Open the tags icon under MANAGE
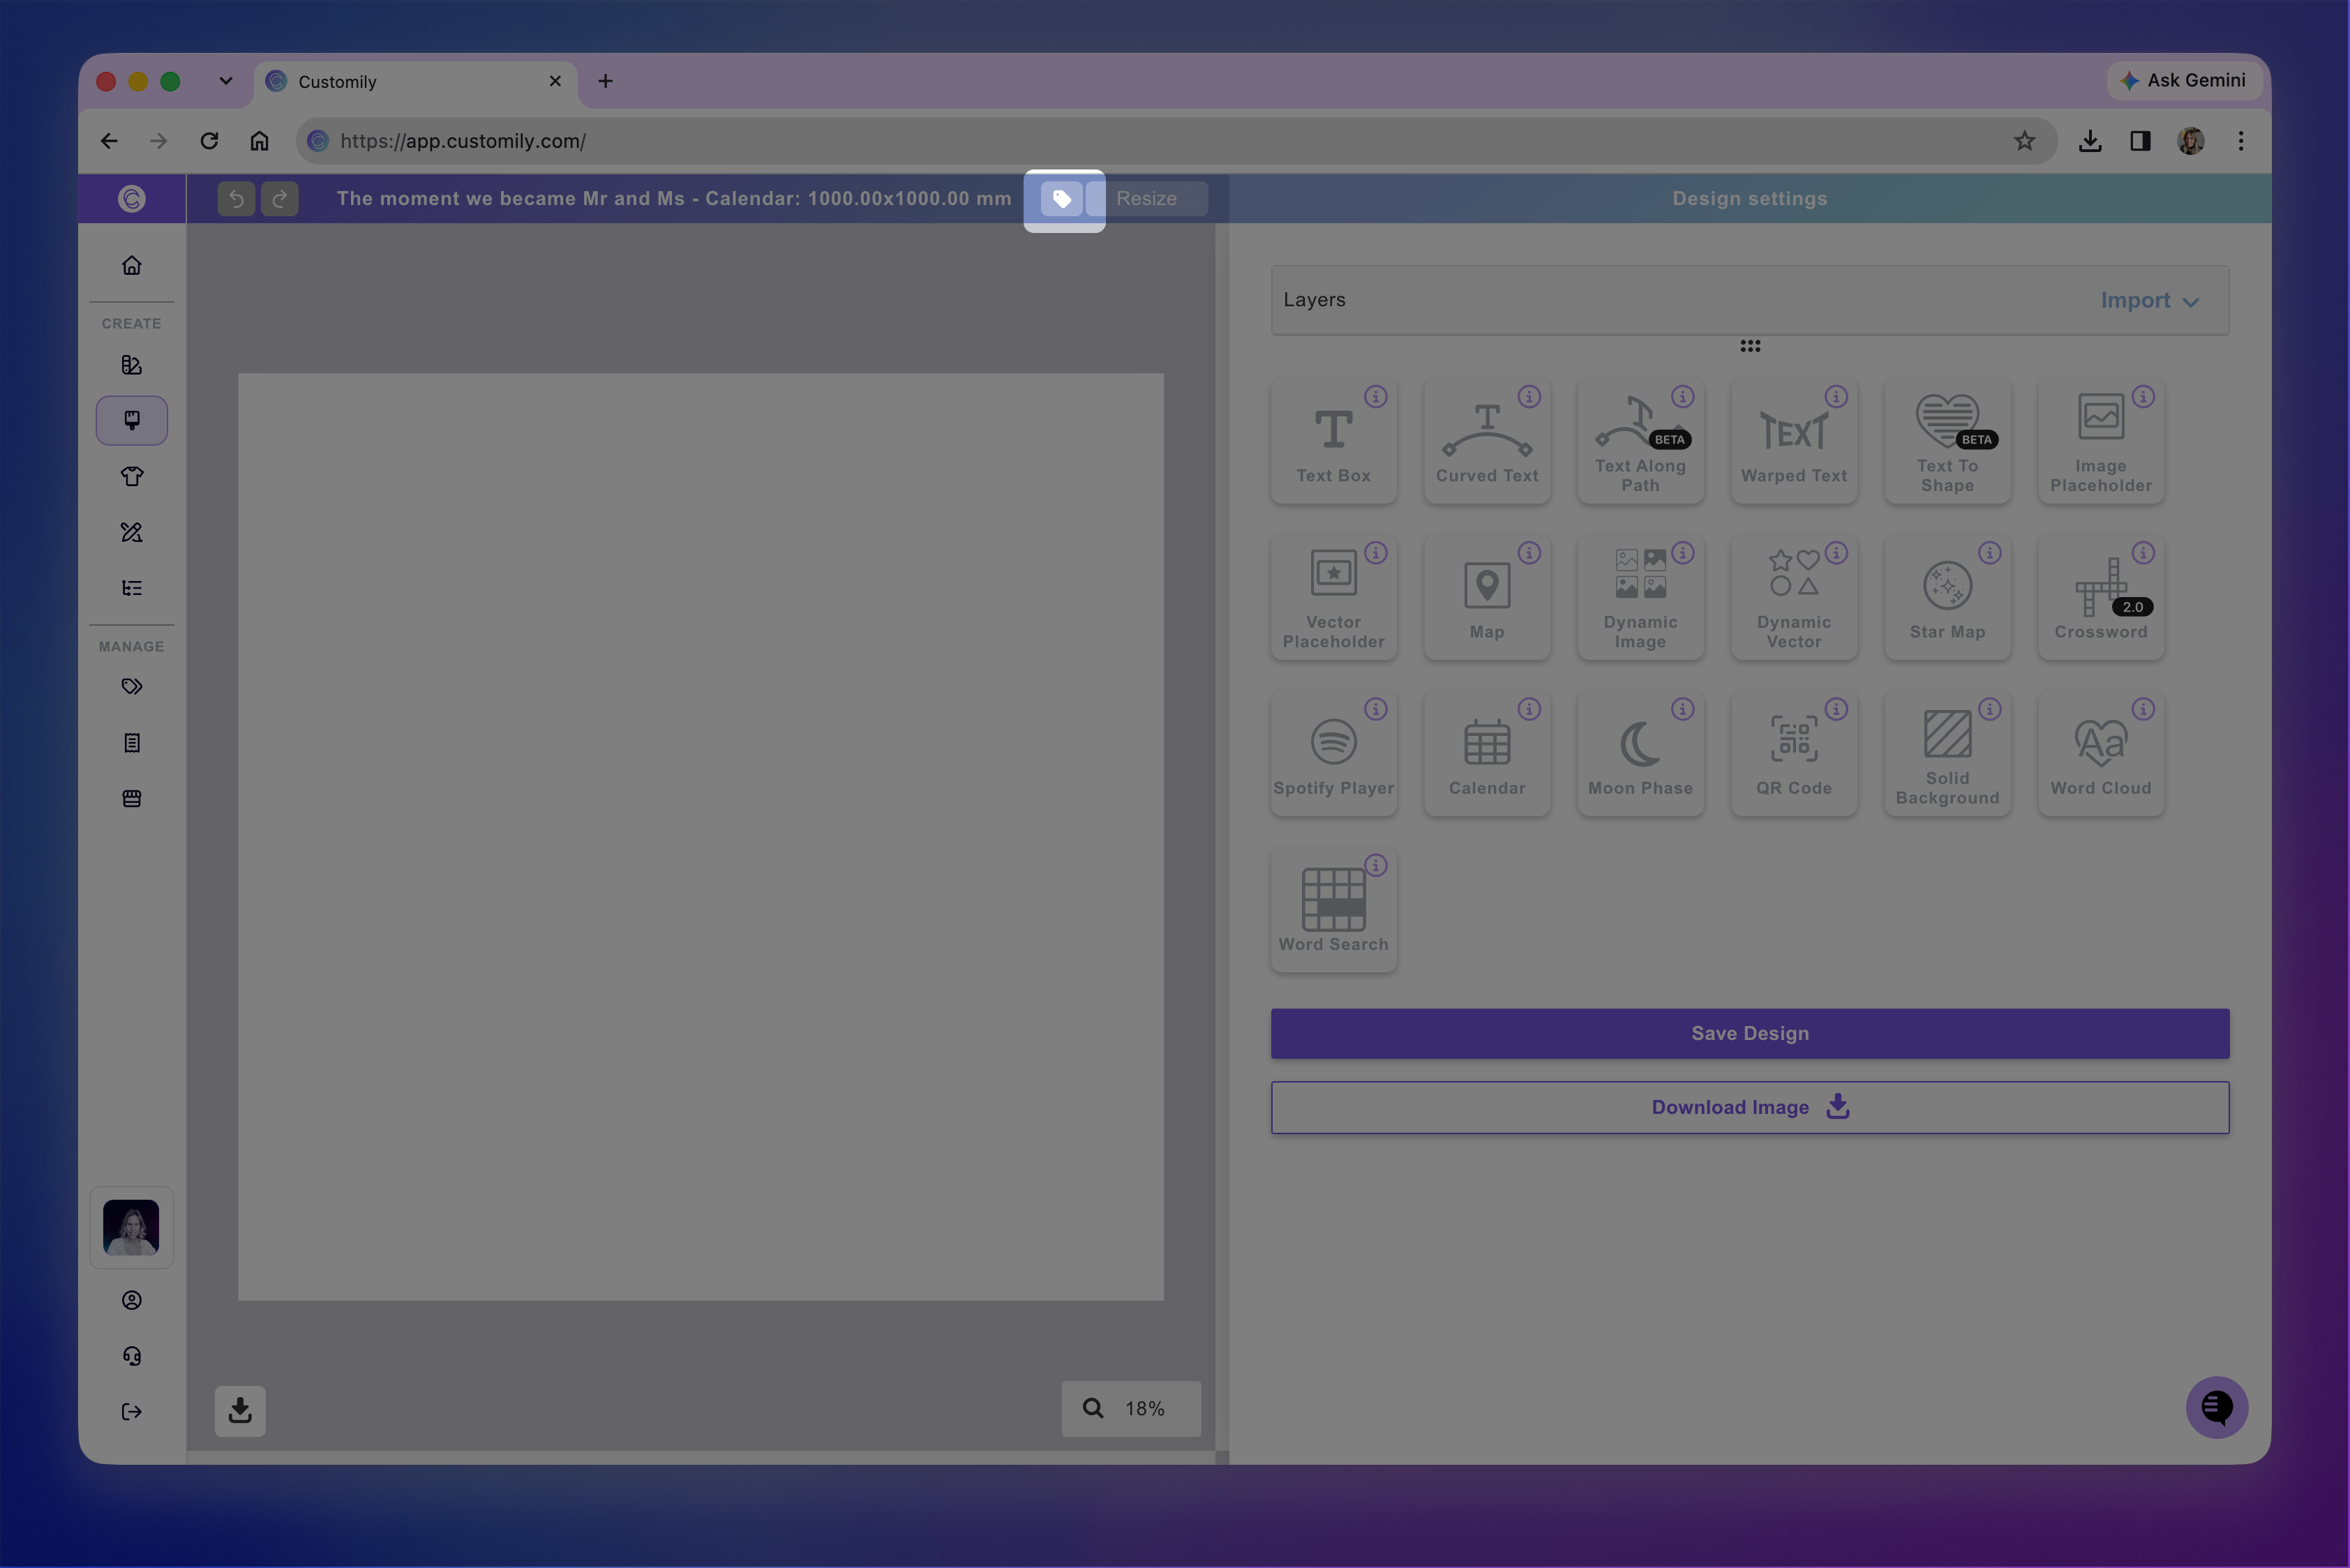2350x1568 pixels. (132, 687)
